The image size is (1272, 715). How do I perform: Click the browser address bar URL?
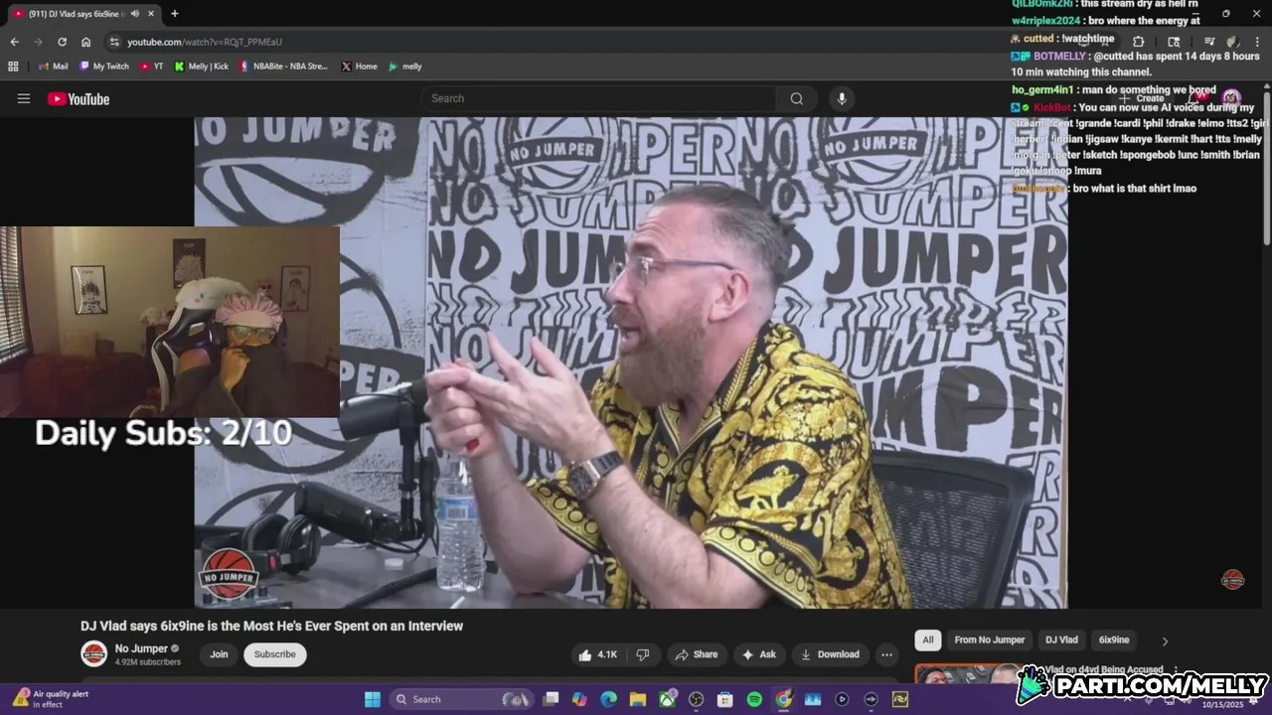point(205,42)
